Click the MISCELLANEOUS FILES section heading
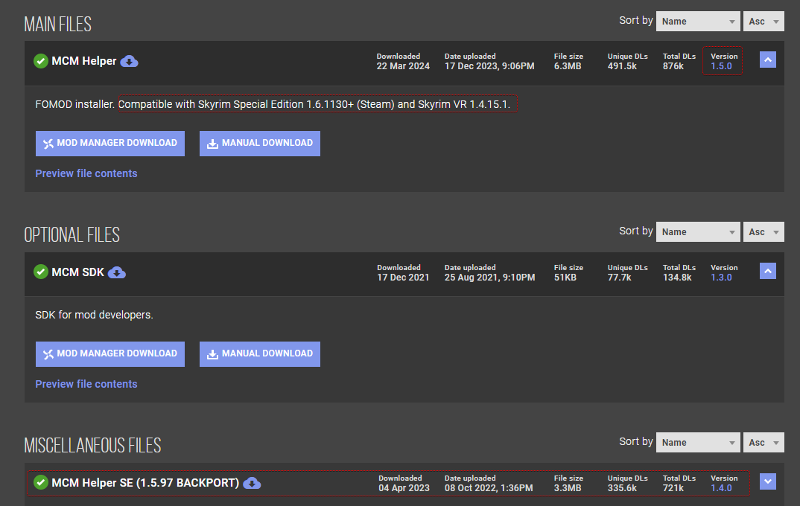The width and height of the screenshot is (800, 506). point(92,446)
